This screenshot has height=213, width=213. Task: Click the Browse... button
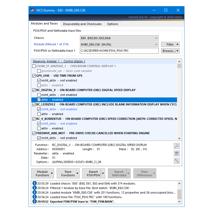point(169,51)
